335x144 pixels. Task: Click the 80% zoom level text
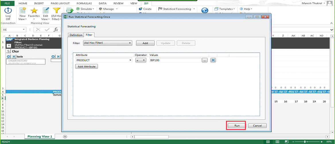329,142
